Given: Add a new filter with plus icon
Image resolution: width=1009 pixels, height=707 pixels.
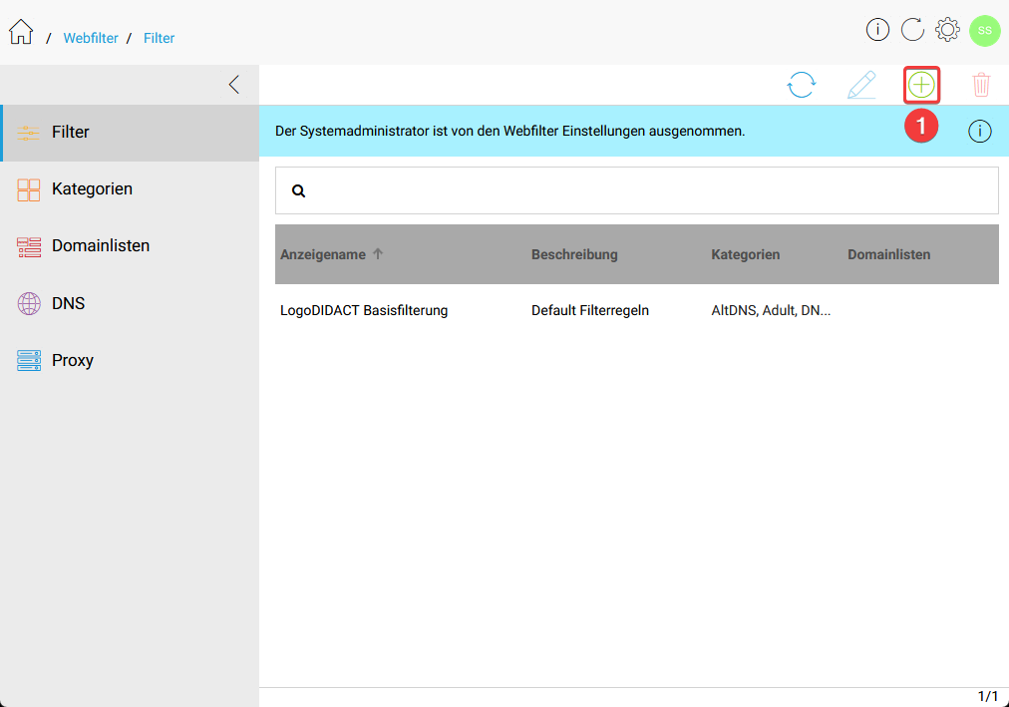Looking at the screenshot, I should (x=921, y=85).
